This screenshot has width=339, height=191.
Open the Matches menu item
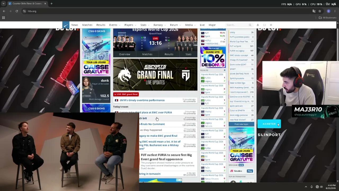[87, 25]
